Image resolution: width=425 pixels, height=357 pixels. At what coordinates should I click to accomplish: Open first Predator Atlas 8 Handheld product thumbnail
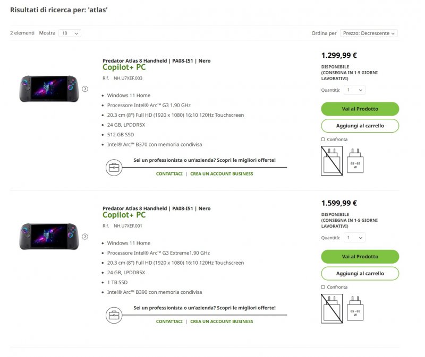[49, 89]
